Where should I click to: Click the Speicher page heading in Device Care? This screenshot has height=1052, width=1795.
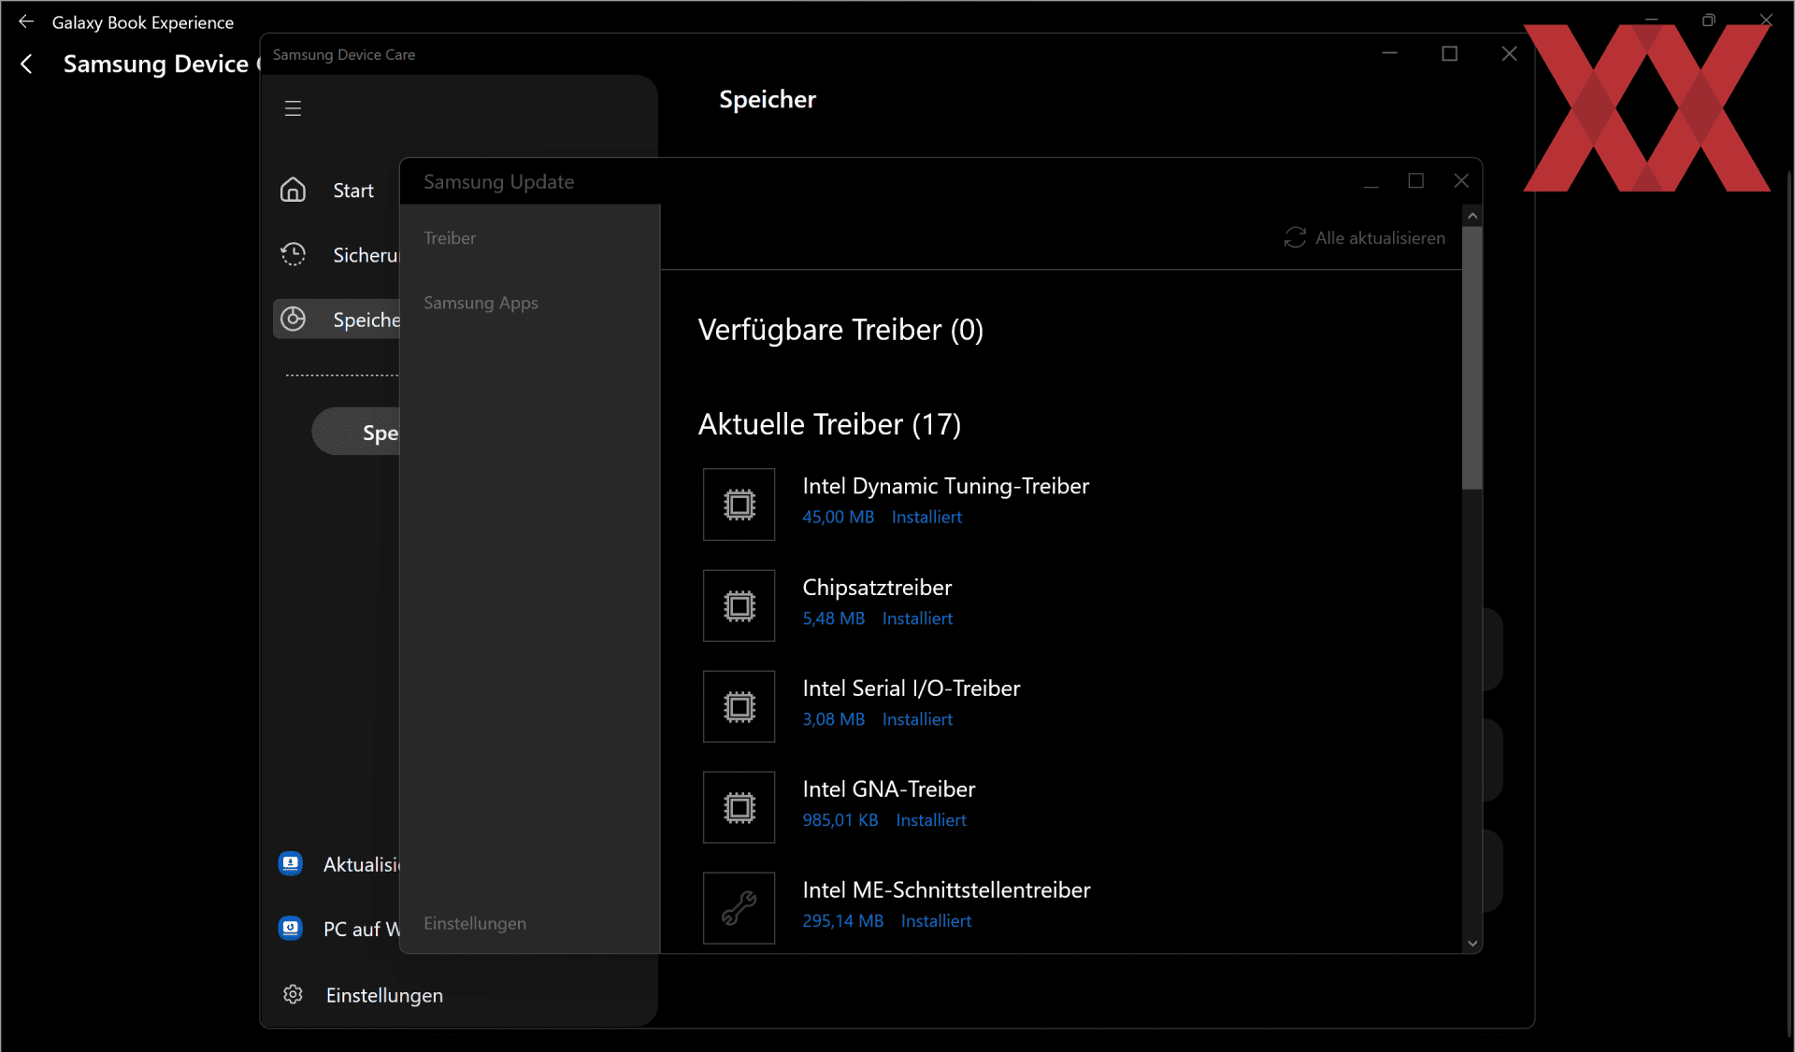768,99
